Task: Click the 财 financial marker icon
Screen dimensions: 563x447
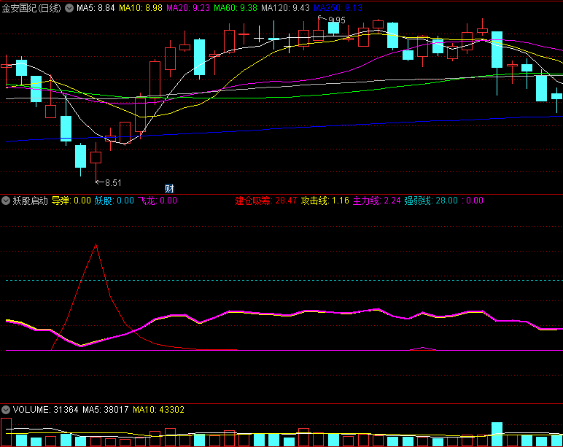Action: click(169, 188)
